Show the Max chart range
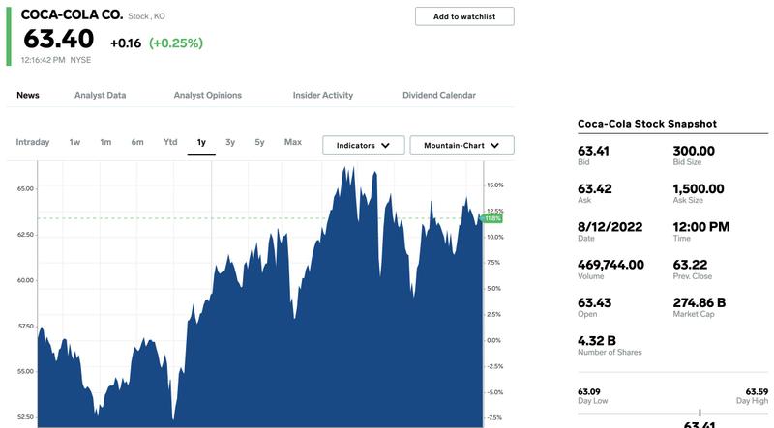 (293, 142)
